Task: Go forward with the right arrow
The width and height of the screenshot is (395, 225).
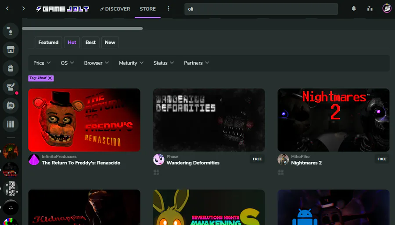Action: [x=23, y=9]
